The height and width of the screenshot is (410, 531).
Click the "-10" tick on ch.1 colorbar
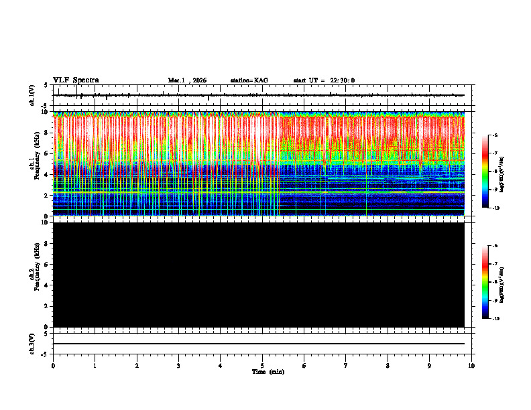click(x=495, y=208)
